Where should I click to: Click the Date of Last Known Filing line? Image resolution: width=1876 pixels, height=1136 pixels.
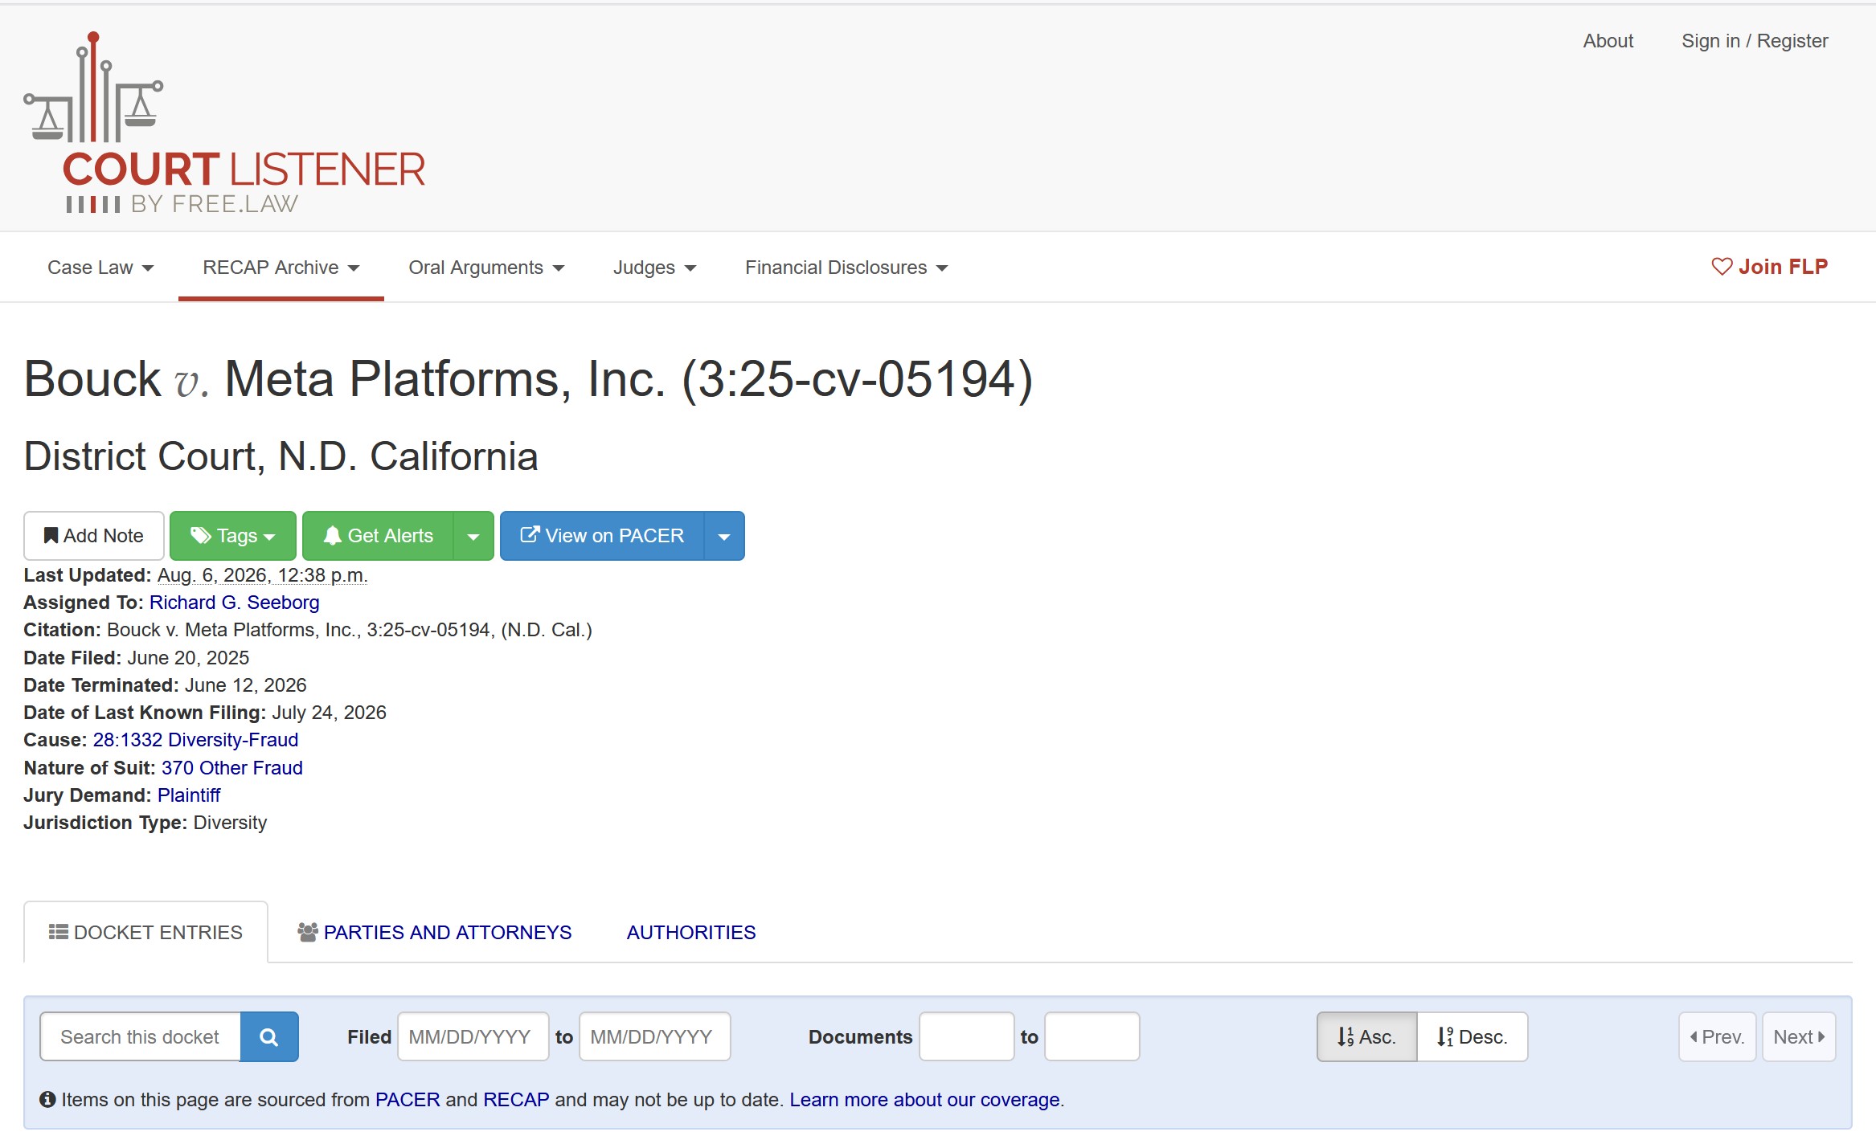pyautogui.click(x=205, y=713)
